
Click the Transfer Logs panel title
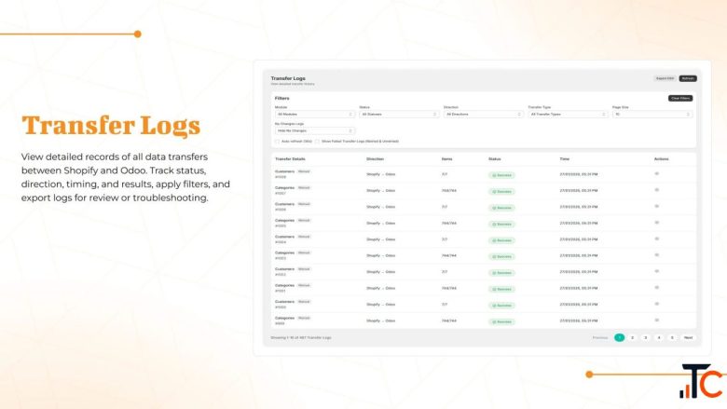(288, 78)
